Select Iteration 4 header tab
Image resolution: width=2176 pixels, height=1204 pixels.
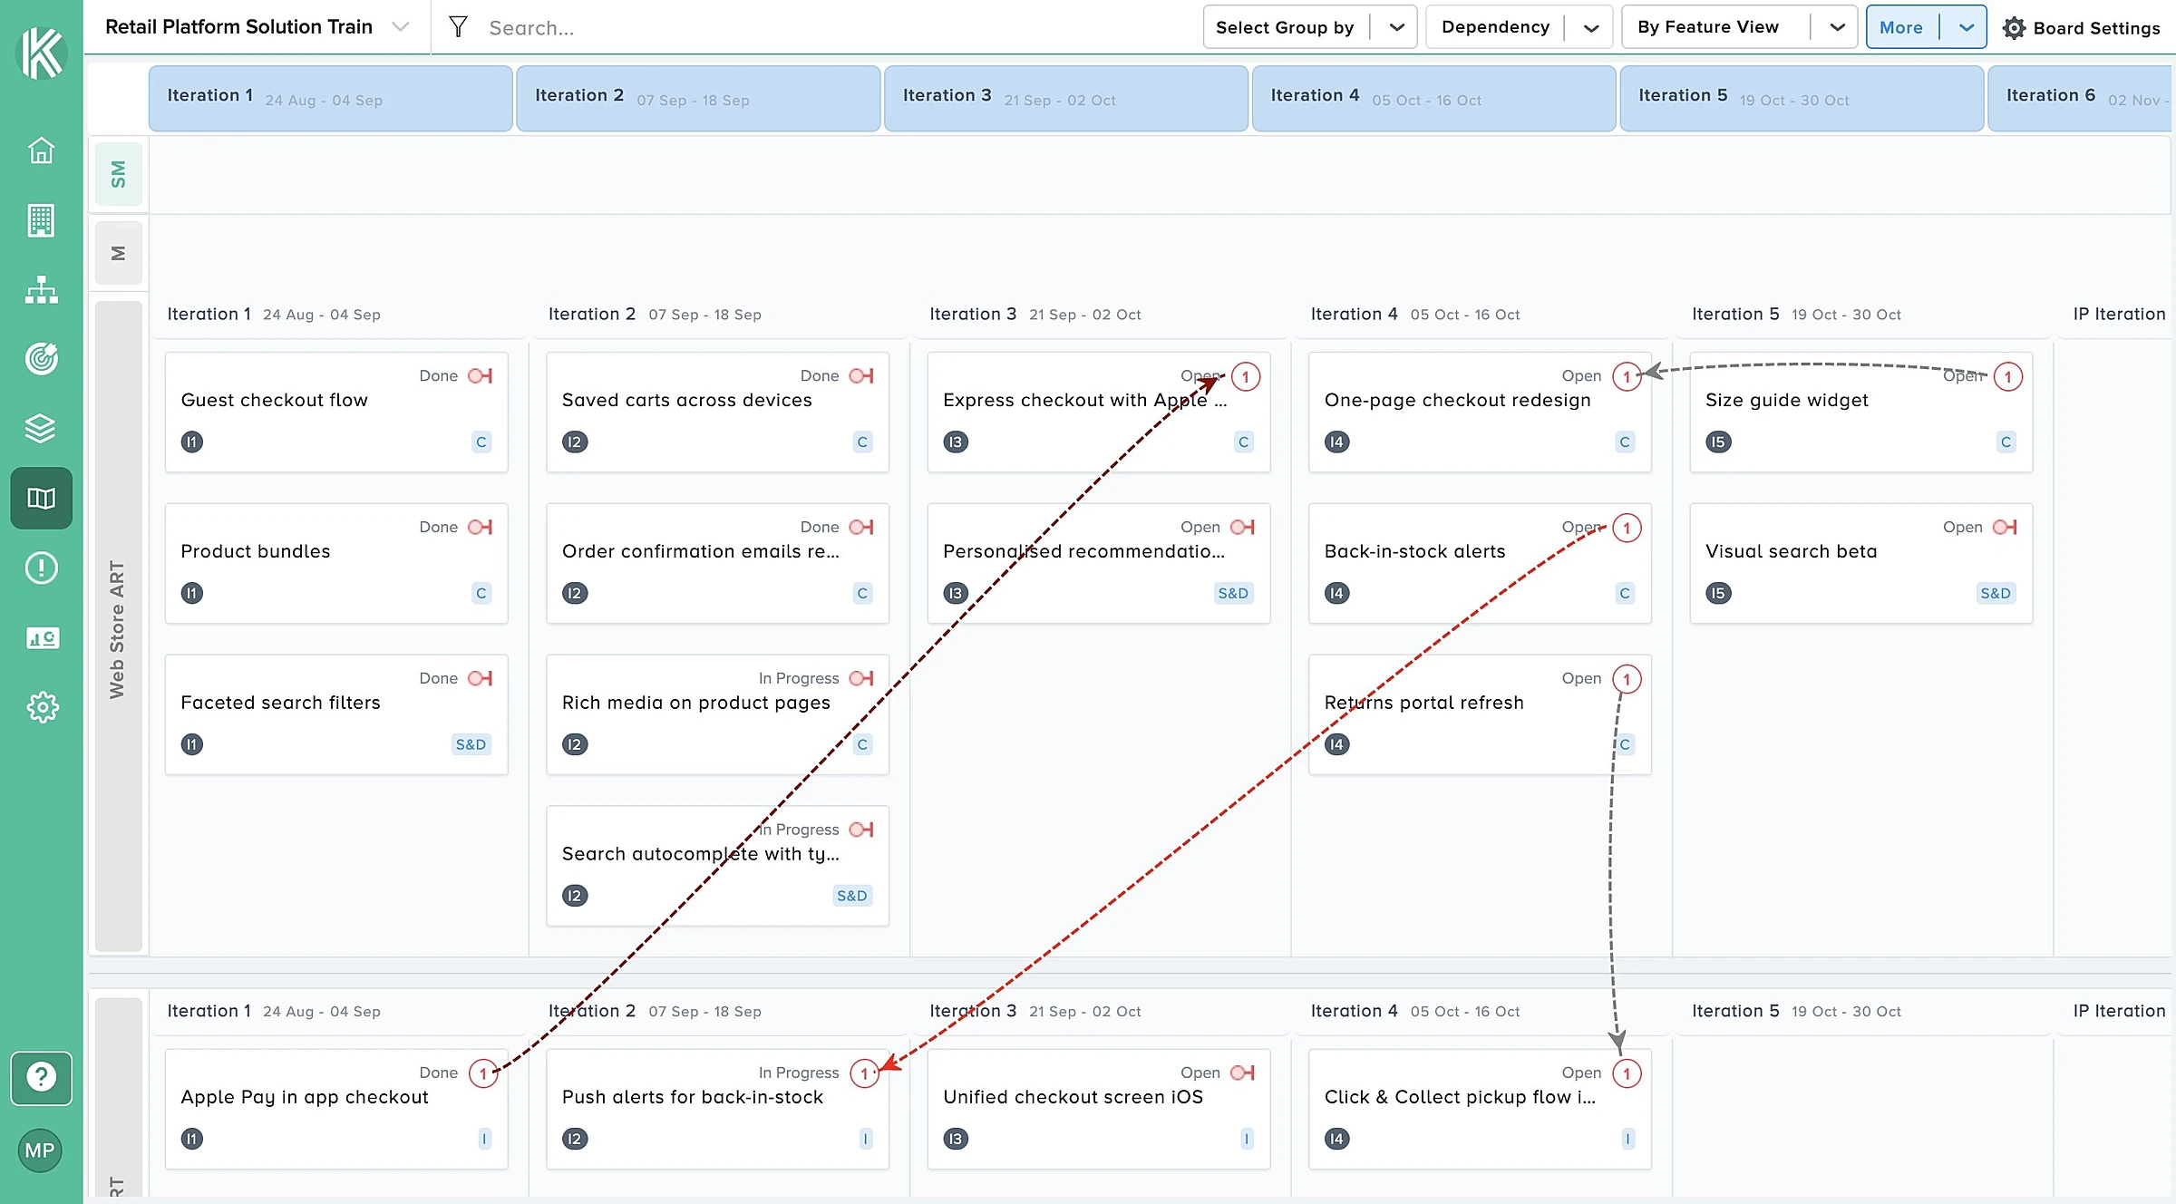coord(1434,98)
